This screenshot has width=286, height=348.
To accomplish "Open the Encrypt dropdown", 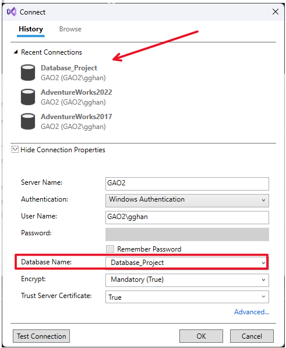I will (187, 280).
